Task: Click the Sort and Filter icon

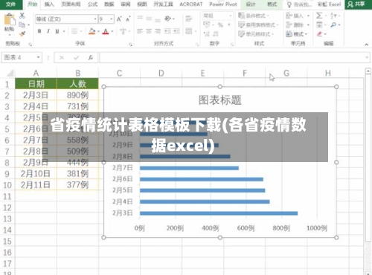Action: click(333, 16)
